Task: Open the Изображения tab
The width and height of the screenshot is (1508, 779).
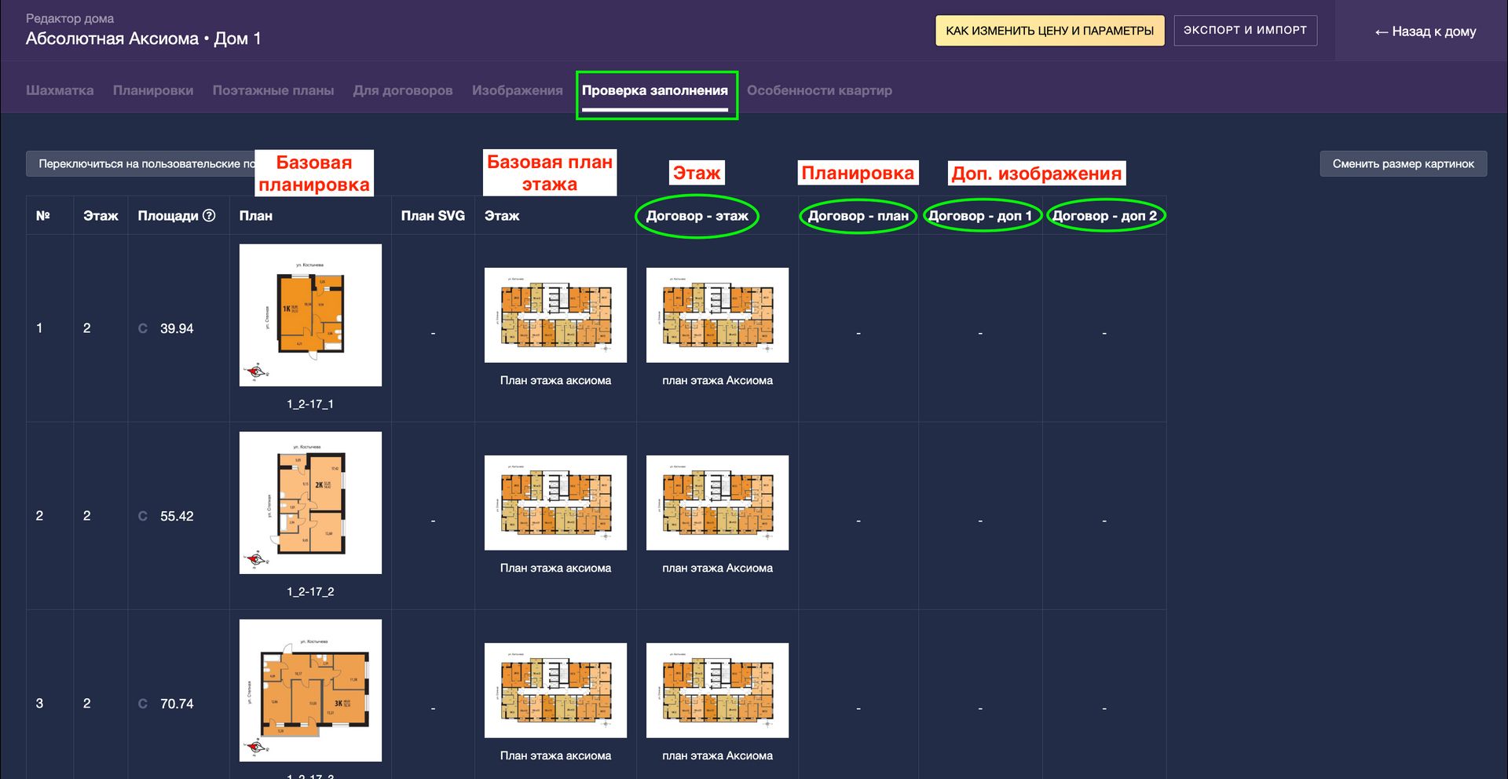Action: coord(518,90)
